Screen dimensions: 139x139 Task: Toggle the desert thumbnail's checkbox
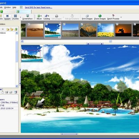point(29,24)
